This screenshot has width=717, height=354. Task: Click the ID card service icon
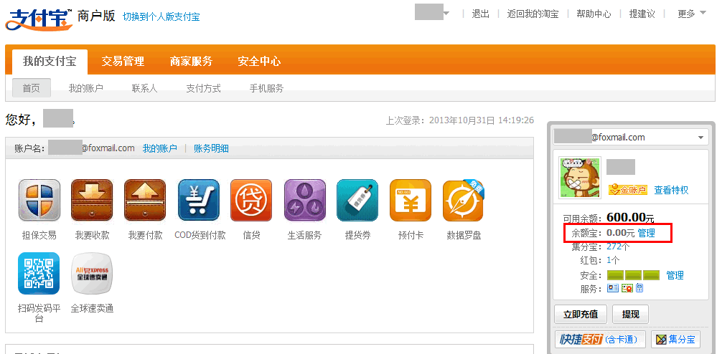(x=612, y=288)
